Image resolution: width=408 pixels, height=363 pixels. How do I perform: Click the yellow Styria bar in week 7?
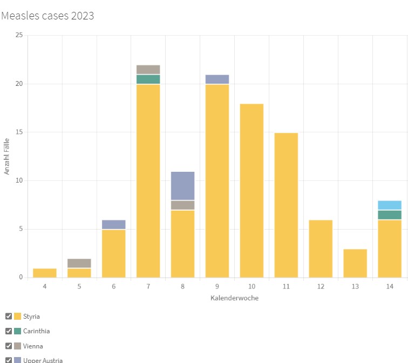[x=148, y=181]
